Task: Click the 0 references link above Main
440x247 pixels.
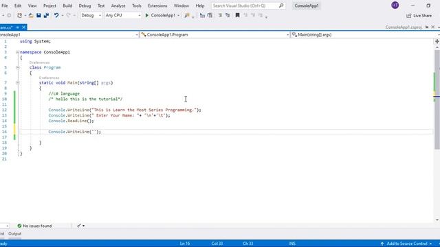Action: (49, 78)
